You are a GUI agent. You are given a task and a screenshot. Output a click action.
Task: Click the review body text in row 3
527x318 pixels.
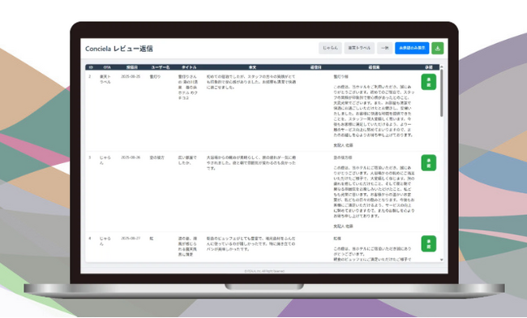[251, 163]
